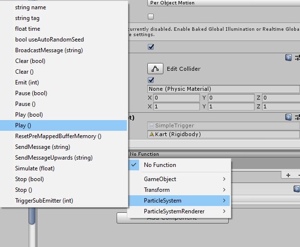Expand the Transform submenu arrow
The width and height of the screenshot is (300, 247).
tap(224, 190)
